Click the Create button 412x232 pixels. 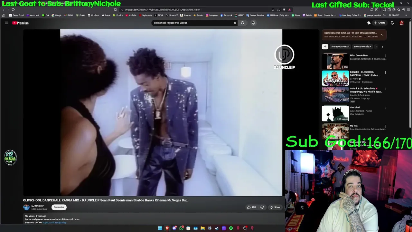pos(379,23)
